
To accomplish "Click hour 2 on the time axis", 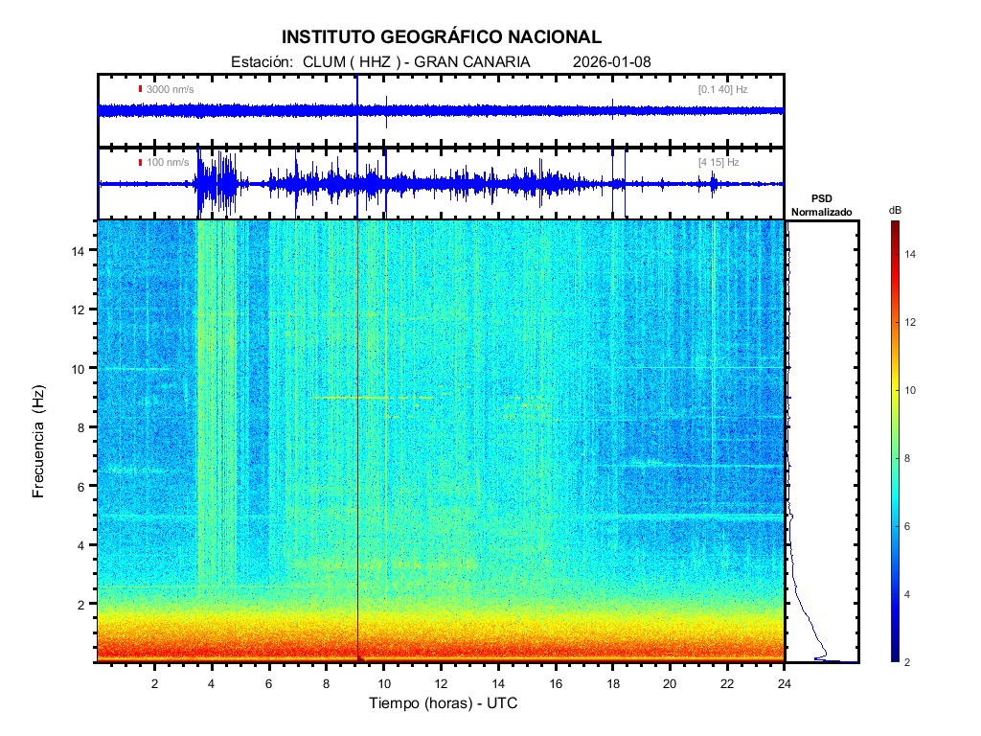I will point(155,682).
